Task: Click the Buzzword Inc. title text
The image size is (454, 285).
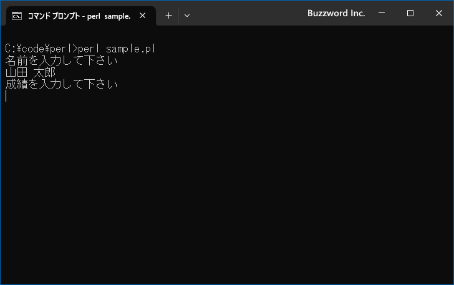Action: tap(336, 13)
